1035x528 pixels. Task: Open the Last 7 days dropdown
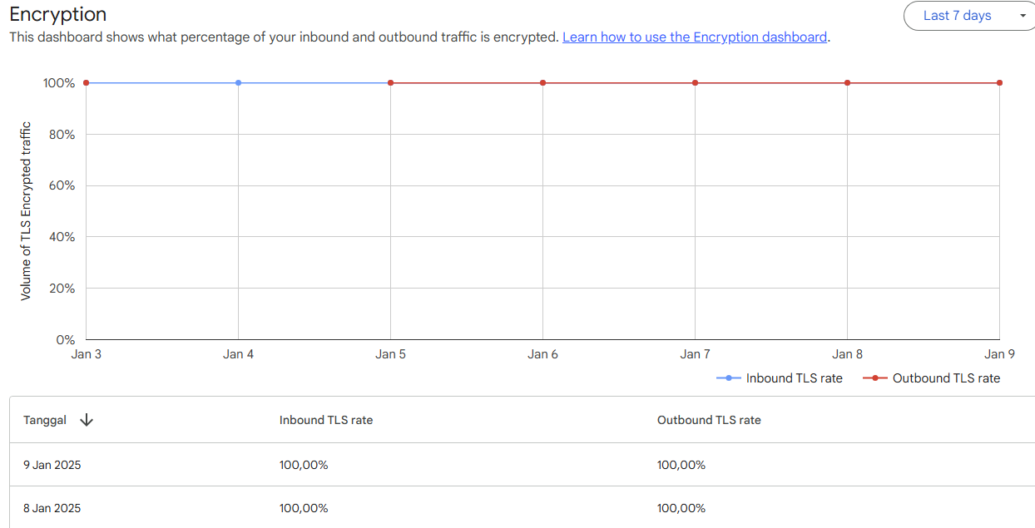[x=957, y=16]
